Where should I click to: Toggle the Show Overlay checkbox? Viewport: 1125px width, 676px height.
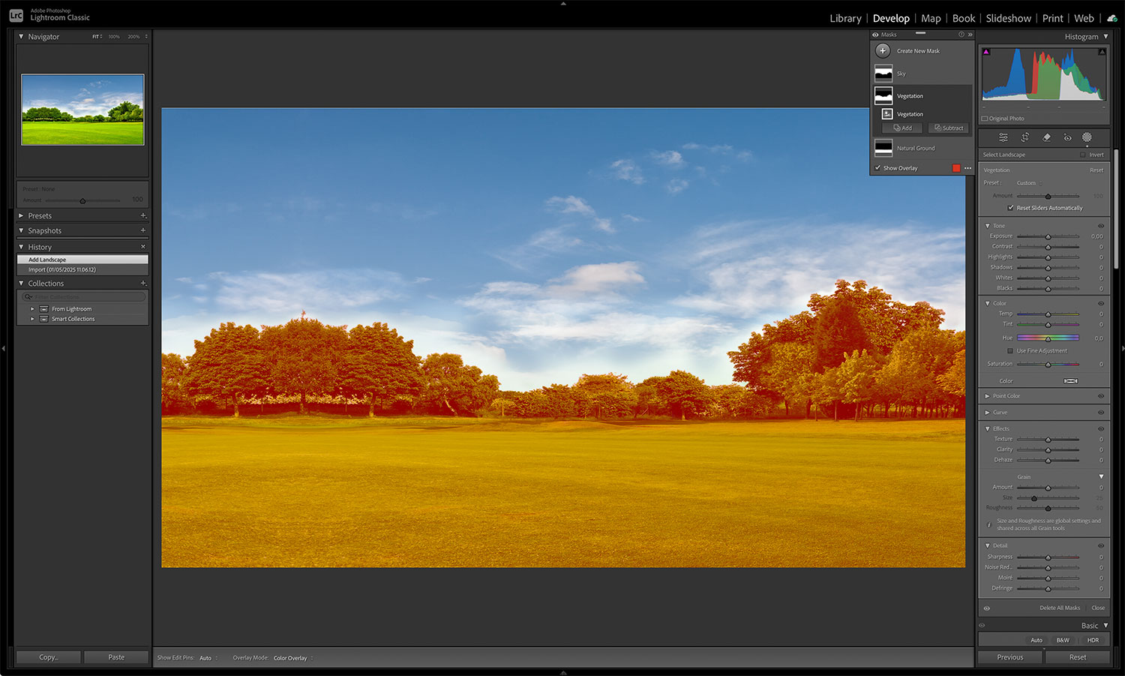pos(878,168)
